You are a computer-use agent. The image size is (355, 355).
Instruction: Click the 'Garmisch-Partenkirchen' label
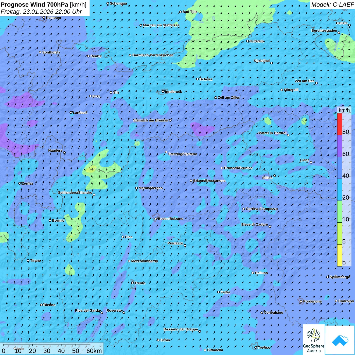click(153, 55)
